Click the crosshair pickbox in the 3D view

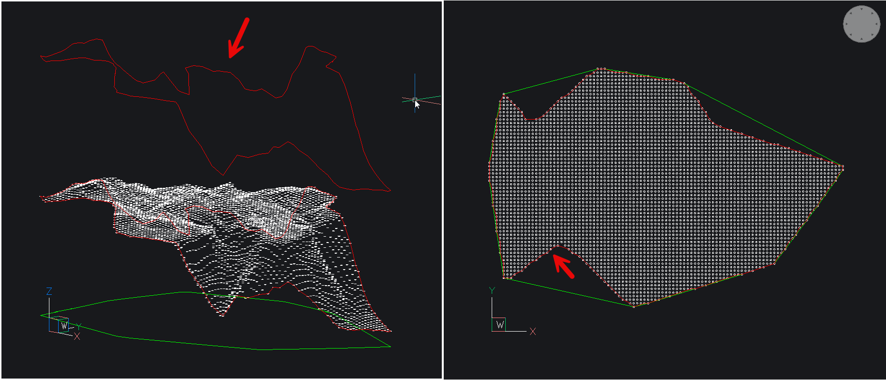[415, 100]
